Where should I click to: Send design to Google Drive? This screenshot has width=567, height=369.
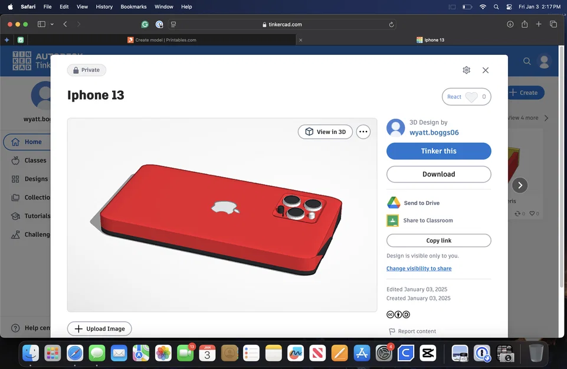414,203
